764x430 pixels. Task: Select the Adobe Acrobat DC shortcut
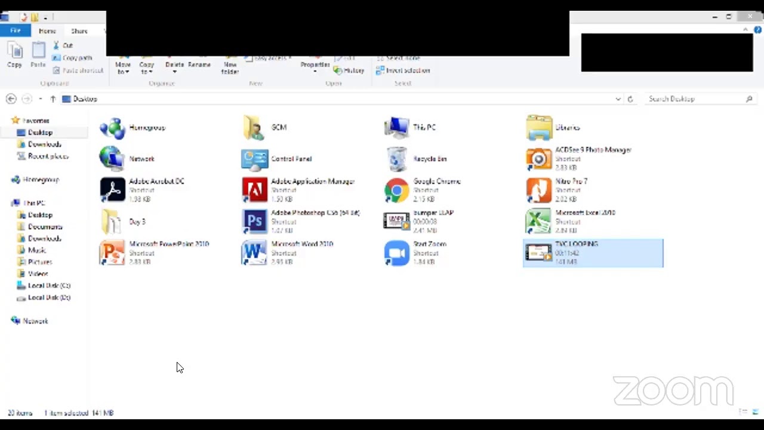[x=142, y=190]
